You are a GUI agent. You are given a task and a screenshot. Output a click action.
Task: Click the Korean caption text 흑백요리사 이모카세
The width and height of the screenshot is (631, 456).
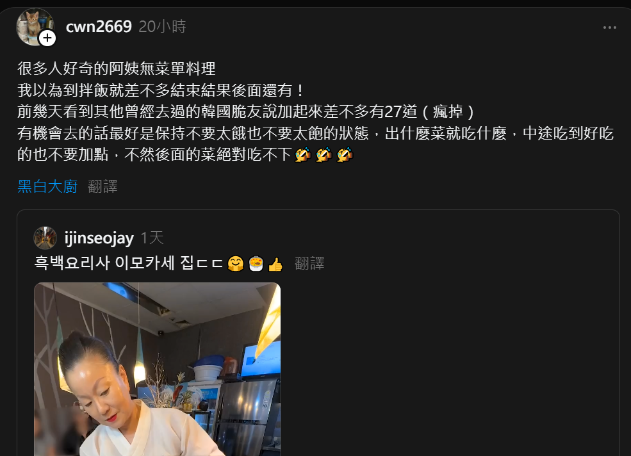pos(104,263)
